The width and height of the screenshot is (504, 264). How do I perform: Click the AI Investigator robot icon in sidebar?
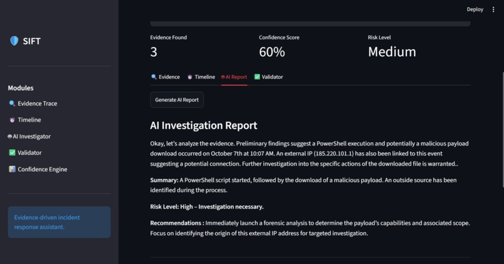(9, 136)
